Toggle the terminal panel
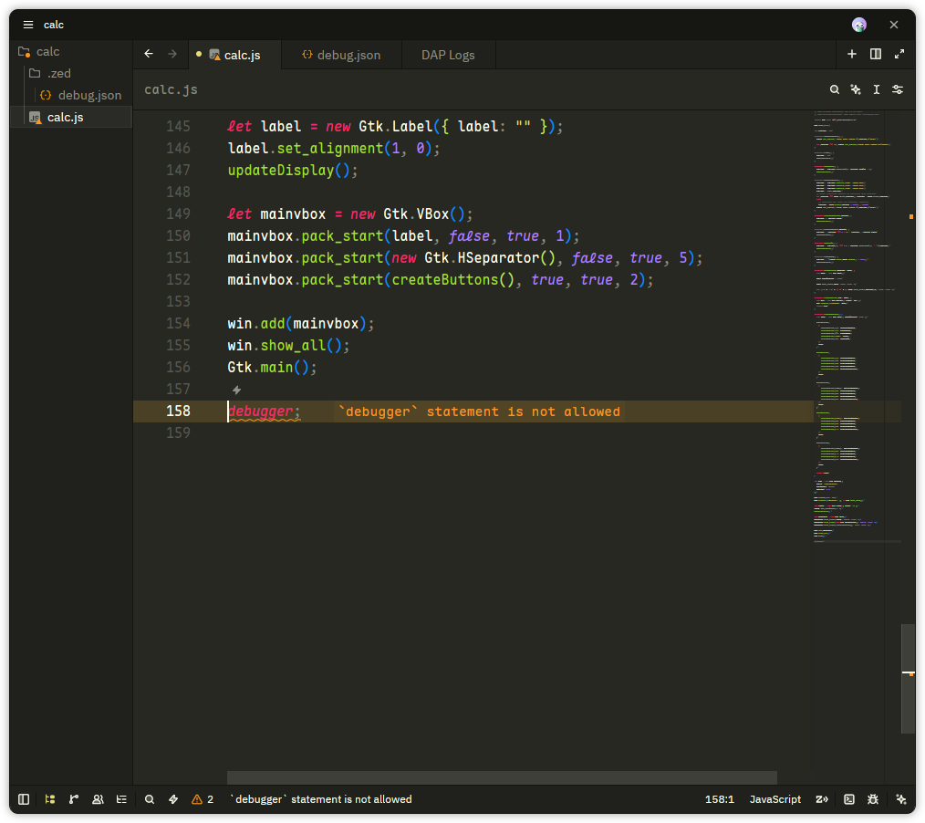The height and width of the screenshot is (823, 925). click(x=849, y=798)
